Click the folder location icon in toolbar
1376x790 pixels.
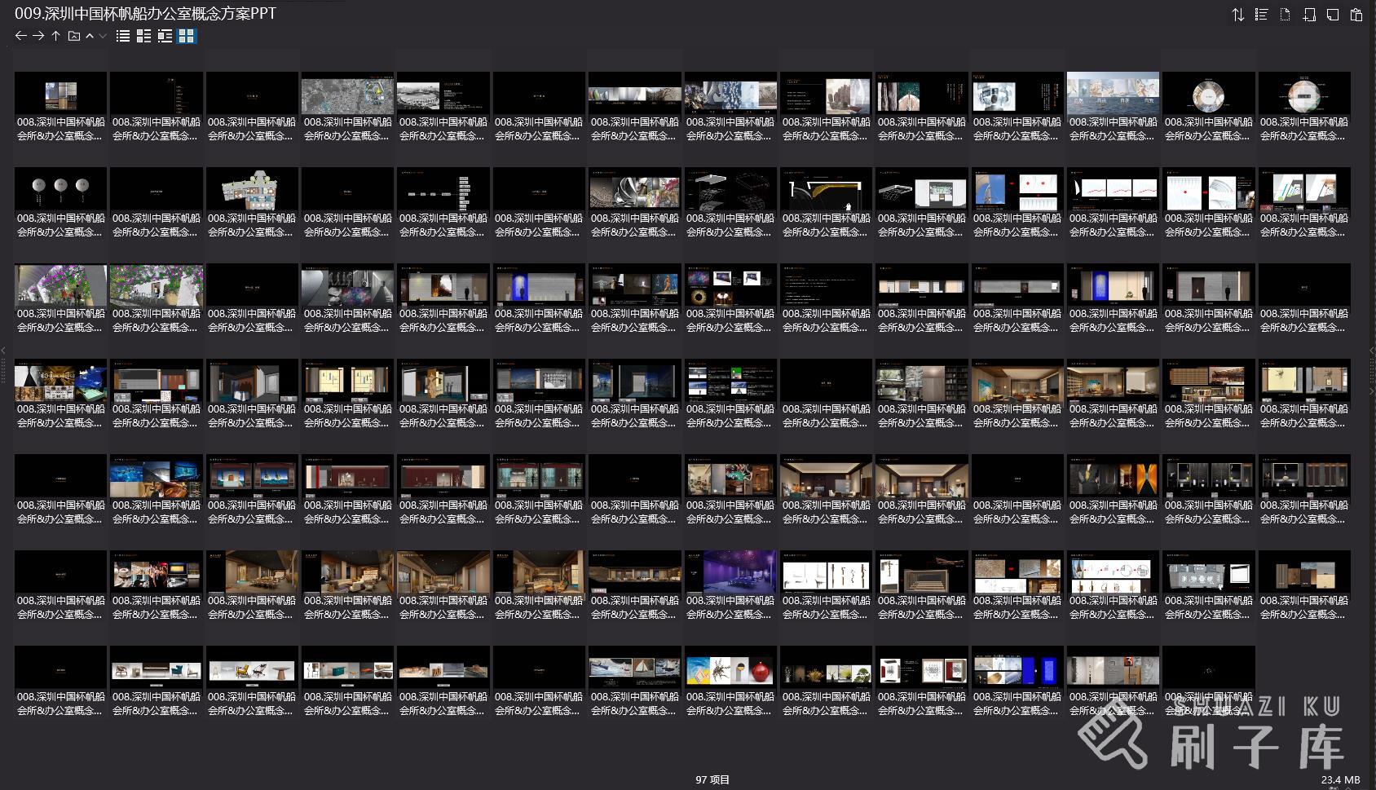(x=73, y=36)
